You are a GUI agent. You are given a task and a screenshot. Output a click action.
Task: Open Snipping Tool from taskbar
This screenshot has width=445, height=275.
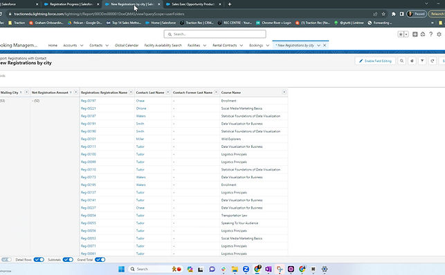tap(280, 269)
